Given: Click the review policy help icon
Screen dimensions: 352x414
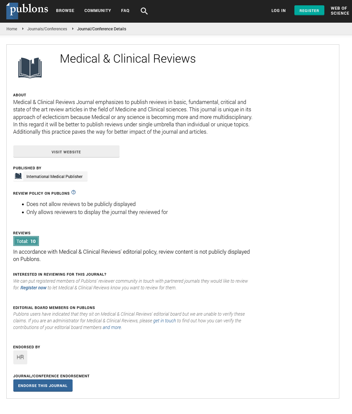Looking at the screenshot, I should tap(74, 192).
